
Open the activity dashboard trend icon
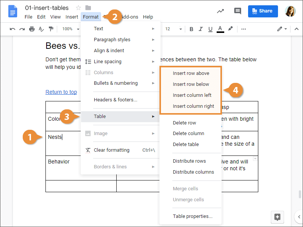pyautogui.click(x=220, y=11)
